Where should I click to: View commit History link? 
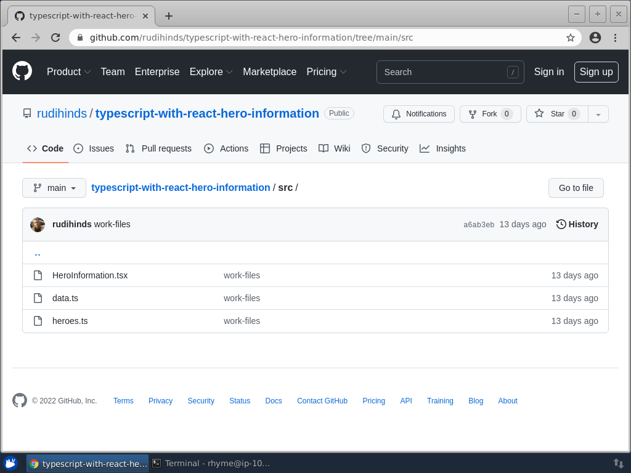[577, 224]
